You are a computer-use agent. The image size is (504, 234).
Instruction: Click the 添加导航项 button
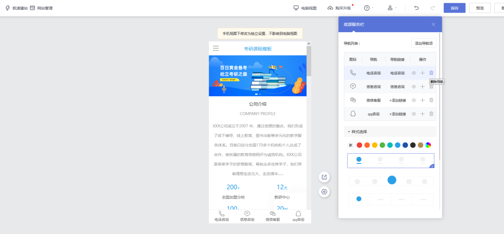[424, 43]
